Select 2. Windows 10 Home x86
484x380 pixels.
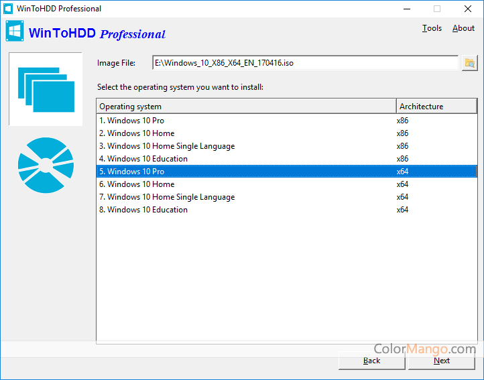pos(141,133)
